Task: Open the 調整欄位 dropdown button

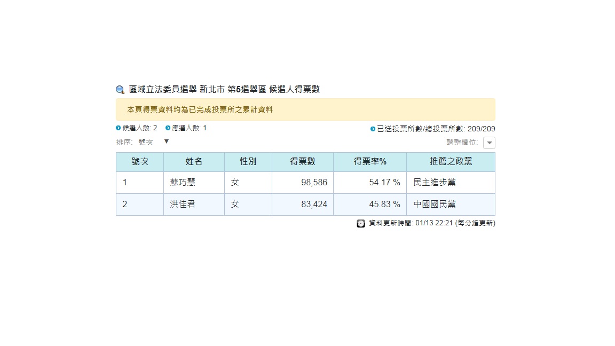Action: tap(489, 143)
